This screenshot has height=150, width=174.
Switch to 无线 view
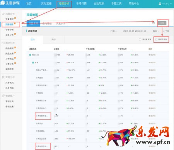(x=162, y=23)
